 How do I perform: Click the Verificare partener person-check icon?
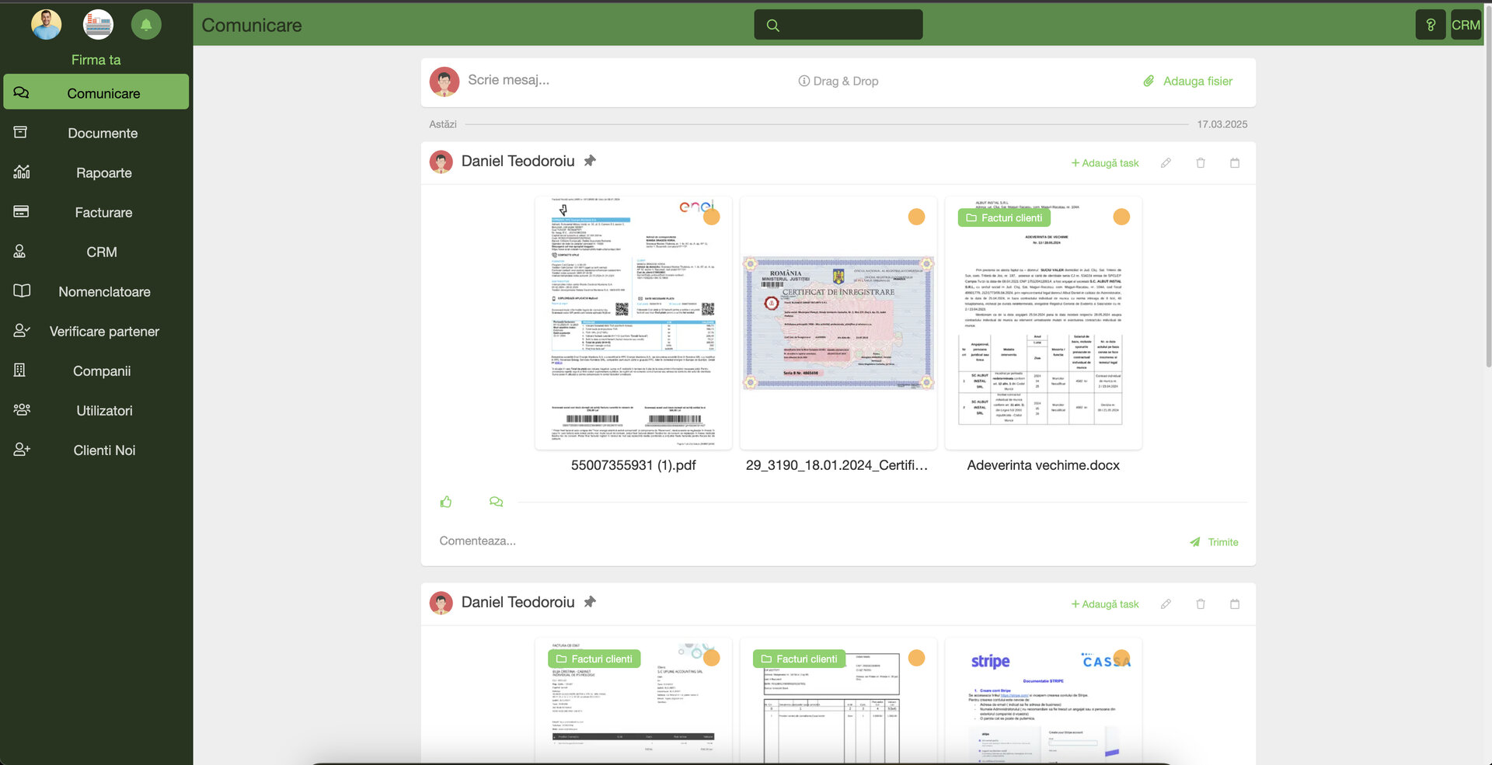click(22, 330)
